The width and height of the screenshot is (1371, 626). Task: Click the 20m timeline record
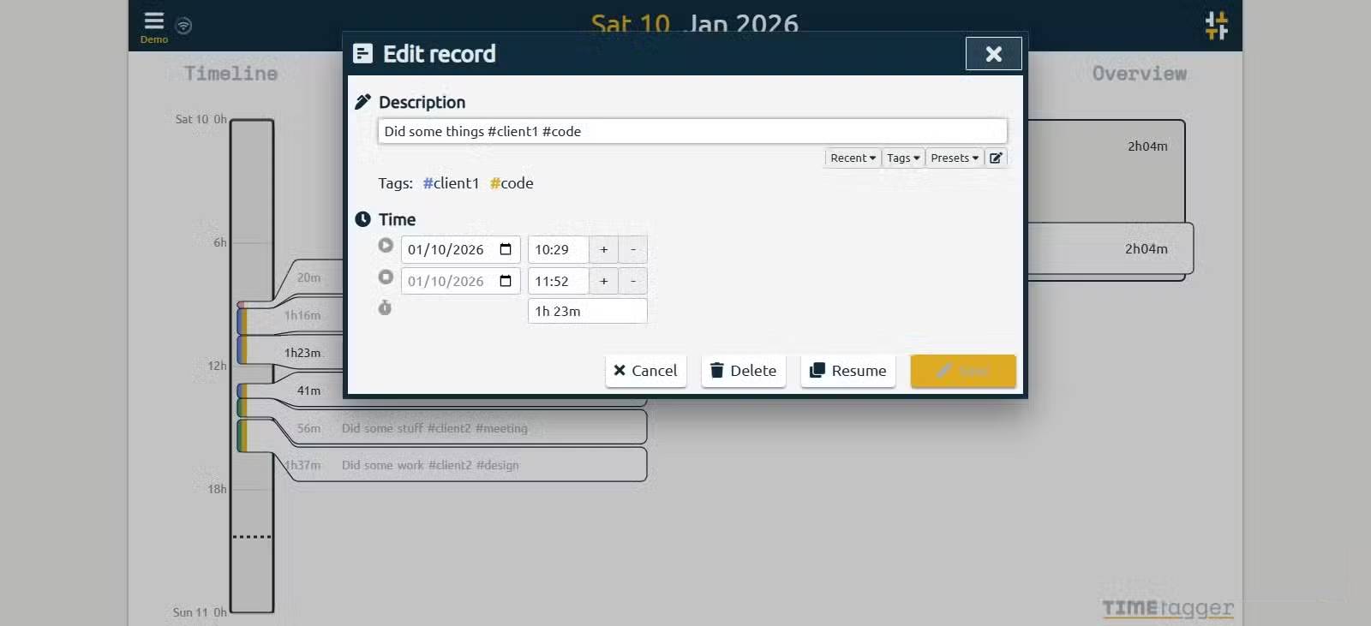click(308, 277)
